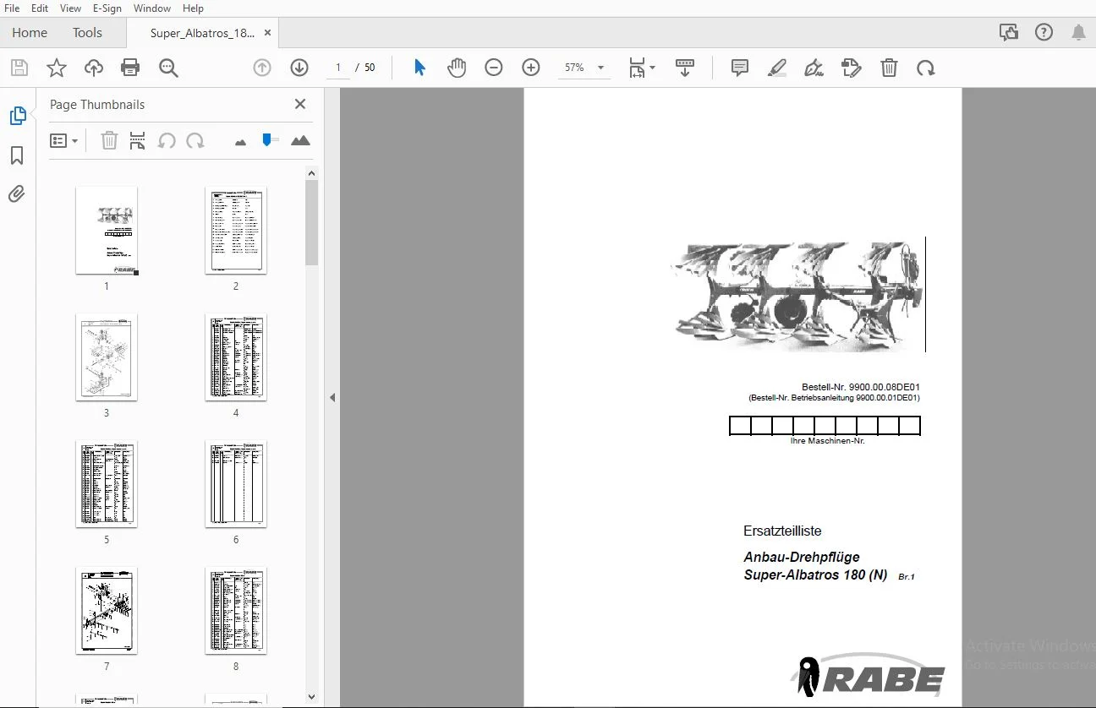Select the page 4 thumbnail

(x=236, y=357)
